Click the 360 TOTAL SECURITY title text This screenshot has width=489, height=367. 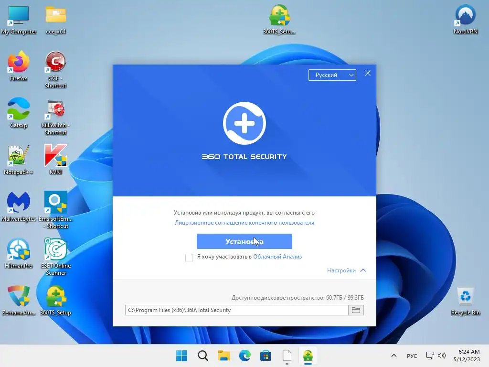pyautogui.click(x=244, y=157)
